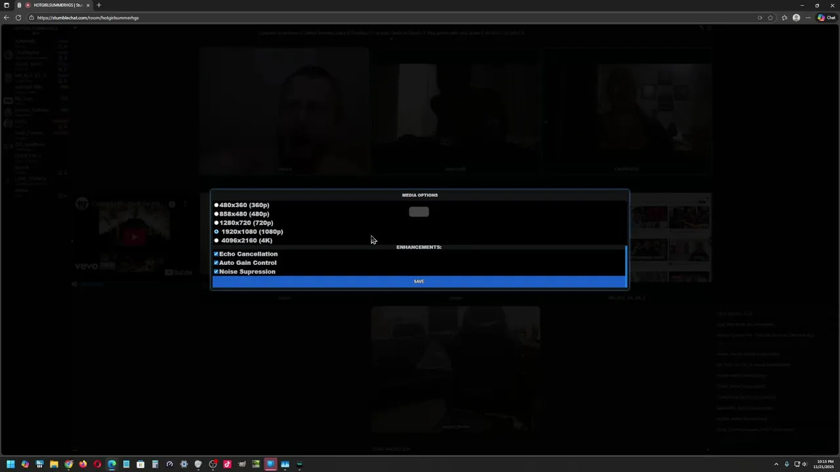Open Copilot from the taskbar
Viewport: 840px width, 472px height.
pos(25,464)
